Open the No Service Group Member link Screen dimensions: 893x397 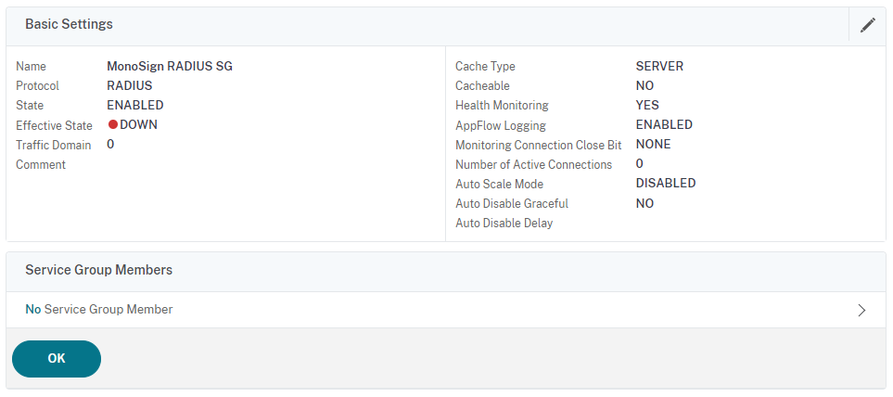click(99, 309)
